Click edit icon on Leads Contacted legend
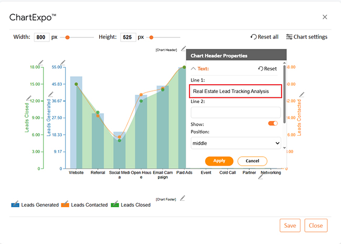 65,204
